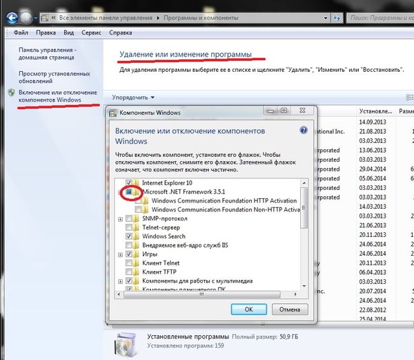Uncheck the Windows Search checkbox
The height and width of the screenshot is (360, 414).
pos(129,236)
